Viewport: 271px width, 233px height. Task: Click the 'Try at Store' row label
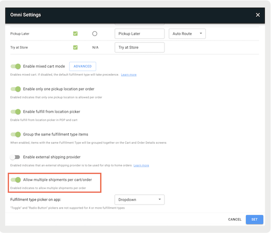[19, 47]
